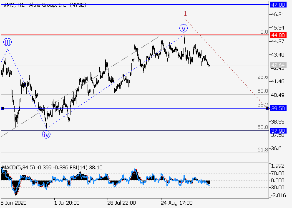Click the circled wave v label
The width and height of the screenshot is (292, 208).
184,28
